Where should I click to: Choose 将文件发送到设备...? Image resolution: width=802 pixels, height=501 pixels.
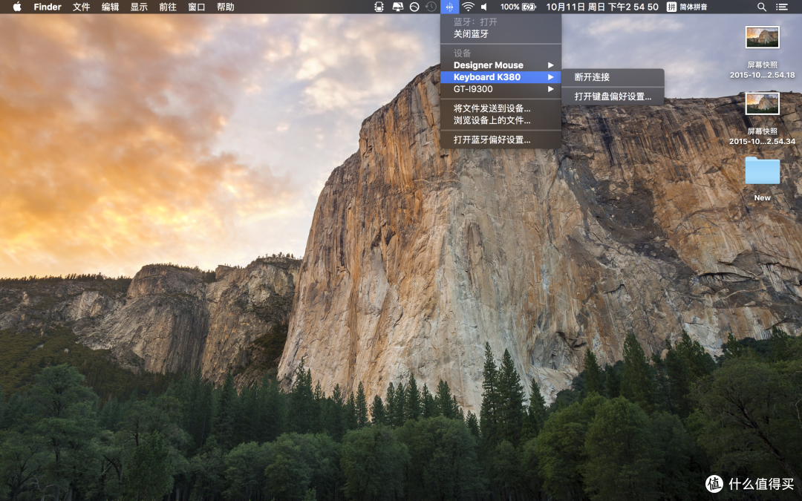click(x=501, y=108)
